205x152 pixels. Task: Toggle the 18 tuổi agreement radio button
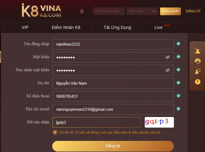(55, 132)
